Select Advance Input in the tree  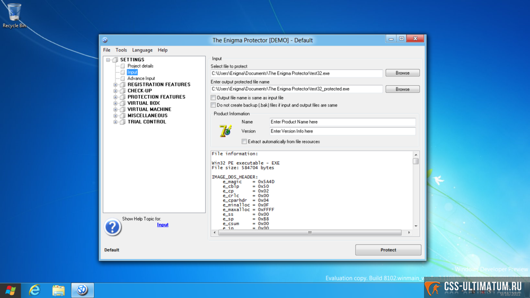pos(141,78)
